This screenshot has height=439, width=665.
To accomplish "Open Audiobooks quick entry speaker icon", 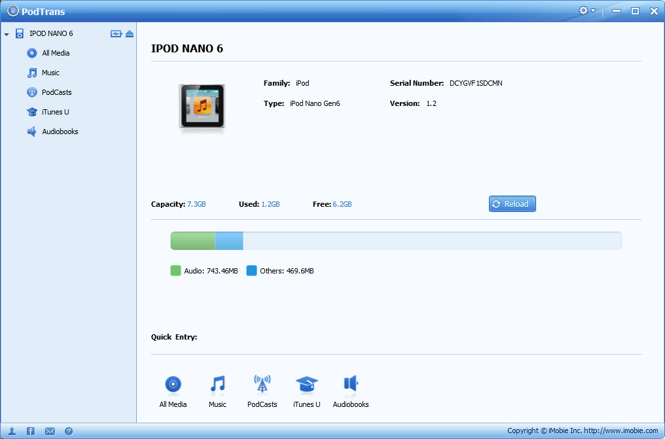I will pos(351,384).
